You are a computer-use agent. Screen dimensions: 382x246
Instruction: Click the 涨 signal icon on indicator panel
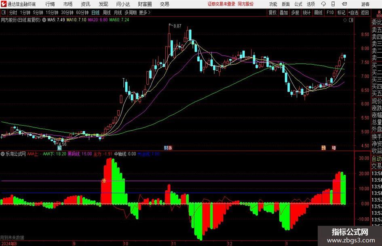click(104, 181)
